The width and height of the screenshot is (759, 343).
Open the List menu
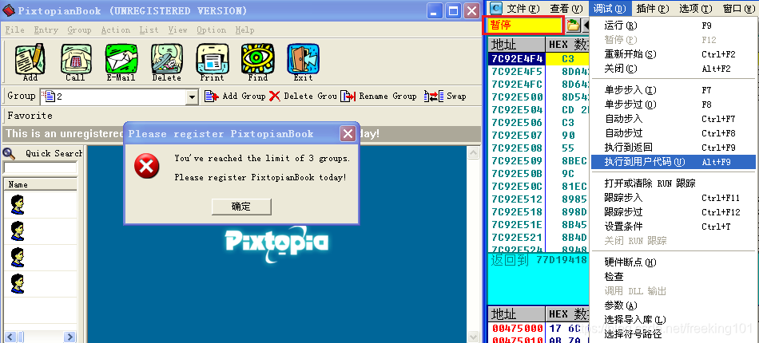tap(149, 30)
